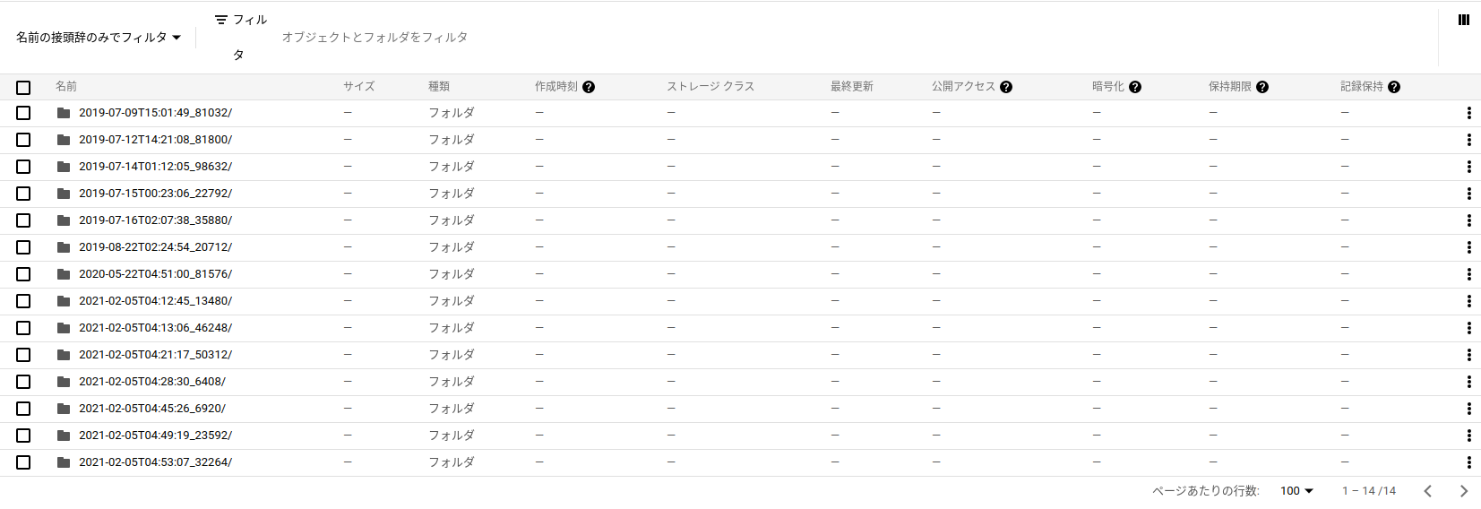Open more actions for 2019-07-15T00:23:06_22792 row
The width and height of the screenshot is (1481, 509).
point(1468,194)
